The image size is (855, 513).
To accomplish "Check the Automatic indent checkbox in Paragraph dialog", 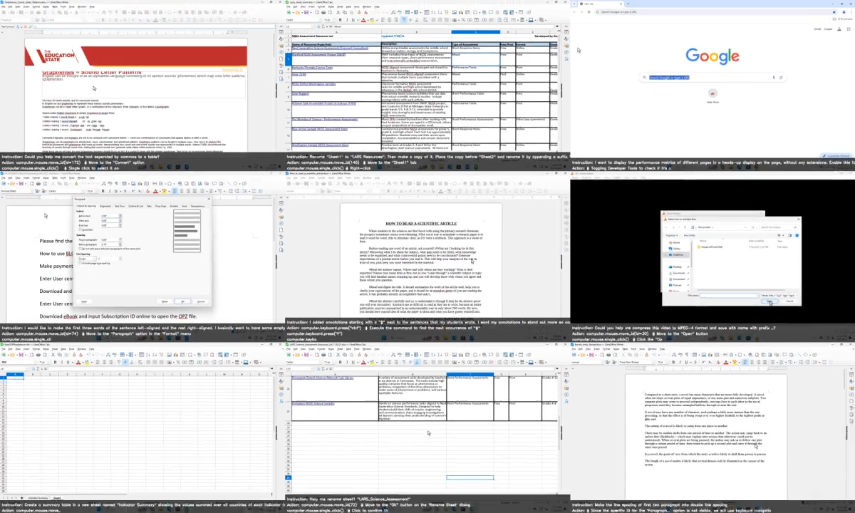I will (x=80, y=229).
